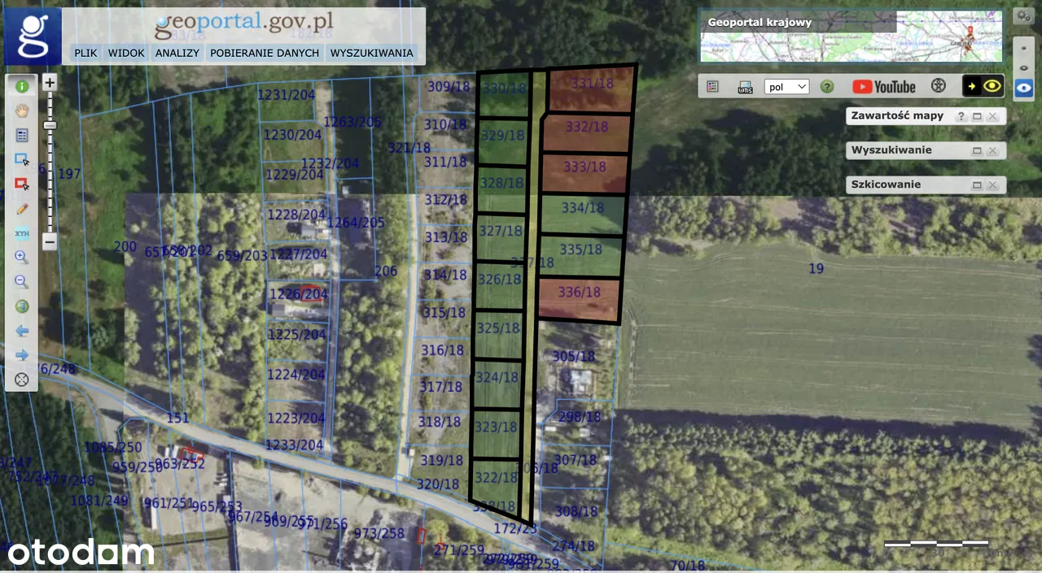Expand the Wyszukiwanie panel
Screen dimensions: 1042x573
[977, 150]
